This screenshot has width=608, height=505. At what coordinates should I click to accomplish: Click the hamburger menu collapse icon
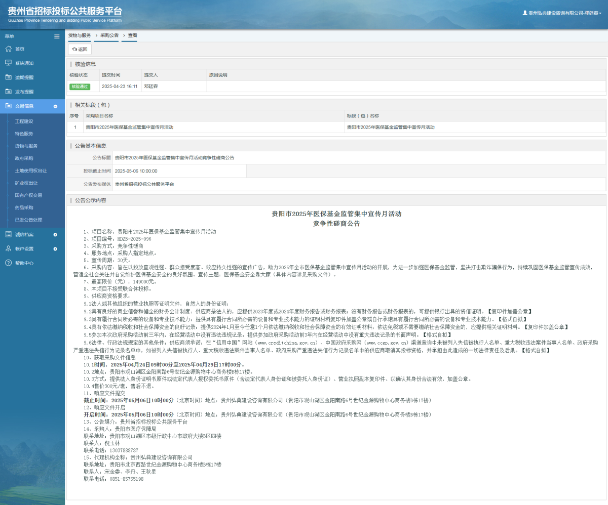pos(57,36)
